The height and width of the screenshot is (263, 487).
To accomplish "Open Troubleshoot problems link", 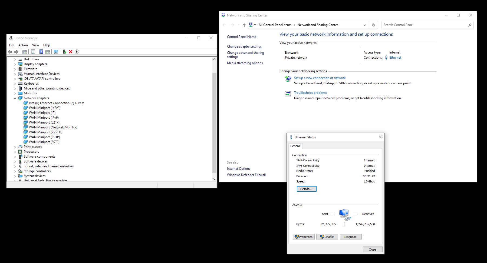I will [x=310, y=92].
